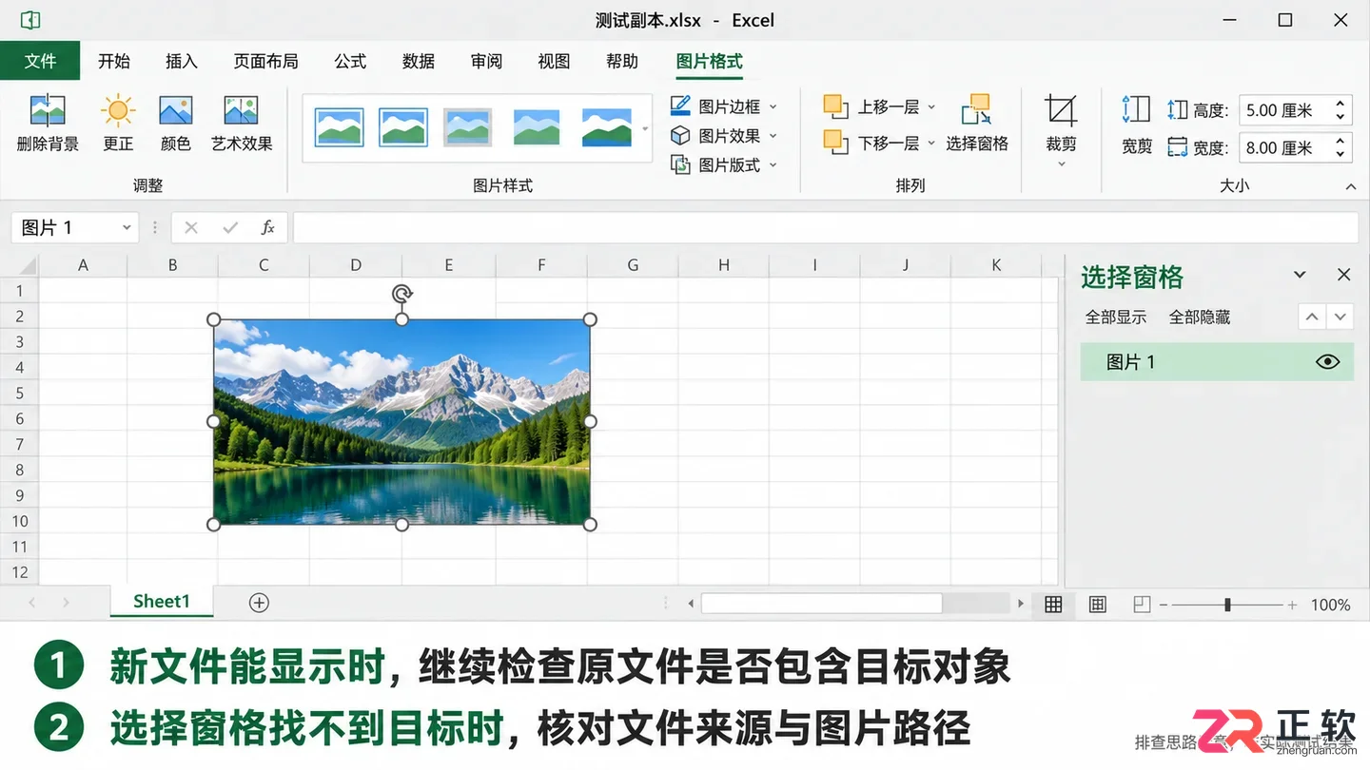Switch to the 插入 Insert tab
Image resolution: width=1370 pixels, height=770 pixels.
181,61
